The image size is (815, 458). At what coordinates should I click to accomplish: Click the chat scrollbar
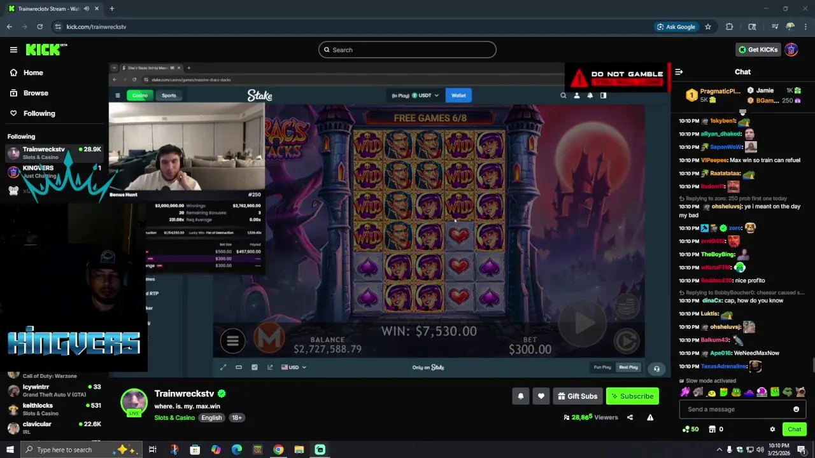point(812,366)
